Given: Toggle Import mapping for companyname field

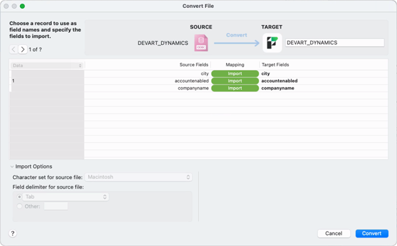Looking at the screenshot, I should coord(235,88).
